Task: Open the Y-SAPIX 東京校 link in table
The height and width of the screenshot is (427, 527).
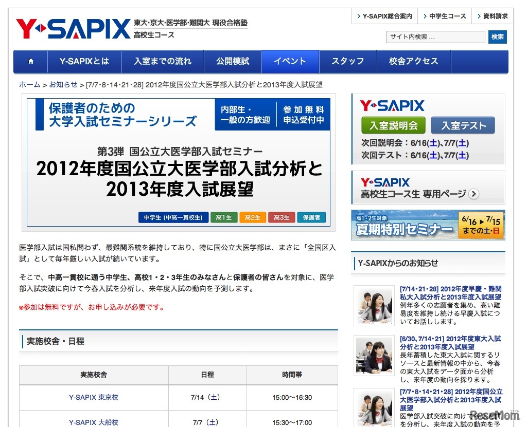Action: pos(94,397)
